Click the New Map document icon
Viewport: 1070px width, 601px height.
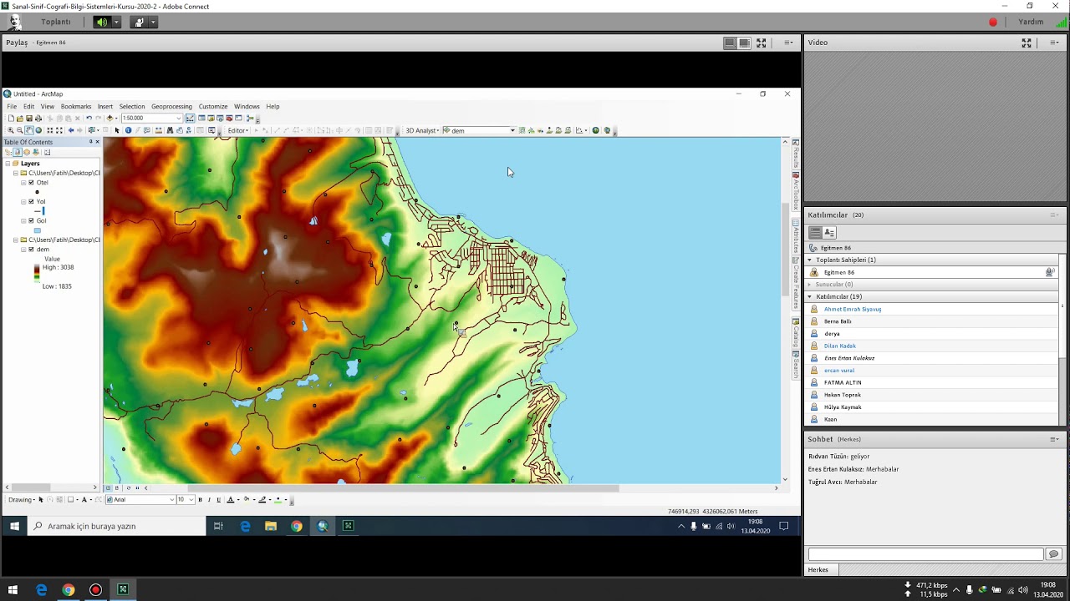[11, 119]
